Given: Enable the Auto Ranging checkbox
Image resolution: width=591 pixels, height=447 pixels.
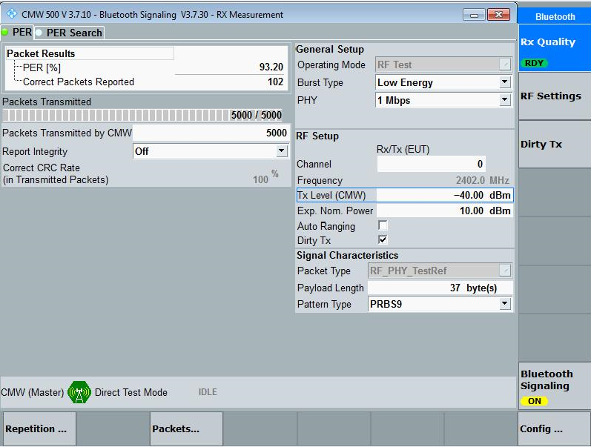Looking at the screenshot, I should pyautogui.click(x=383, y=225).
